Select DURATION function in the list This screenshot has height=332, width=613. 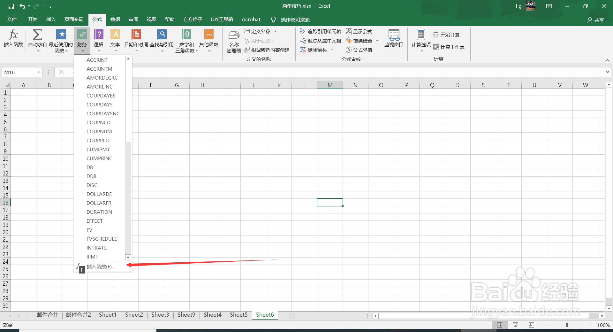100,212
